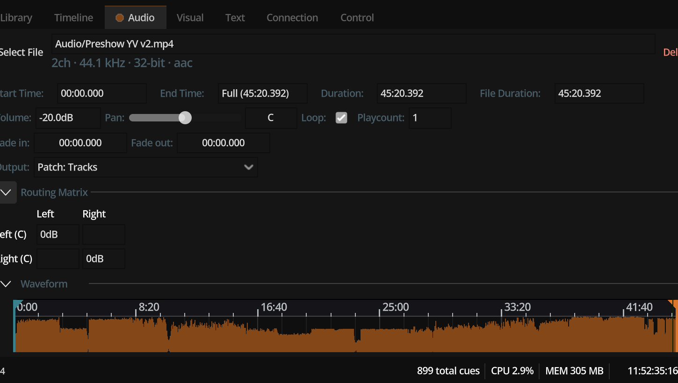Switch to the Library tab
Screen dimensions: 678x383
pos(16,18)
